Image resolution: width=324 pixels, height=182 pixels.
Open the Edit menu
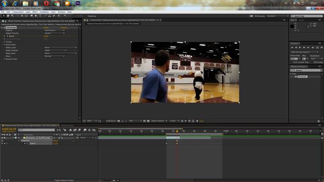(x=8, y=12)
